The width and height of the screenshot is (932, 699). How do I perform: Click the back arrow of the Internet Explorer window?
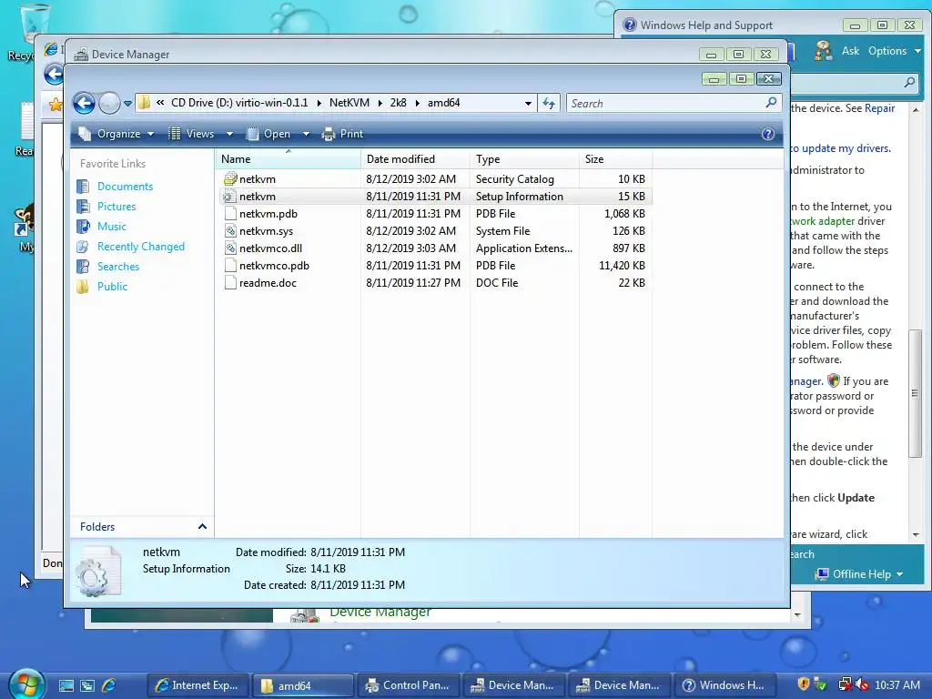coord(54,75)
